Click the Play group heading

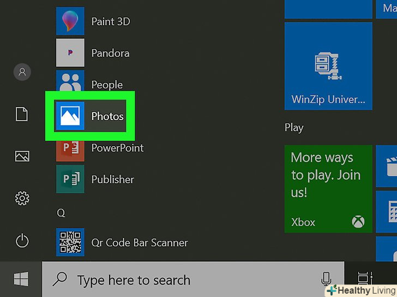294,128
